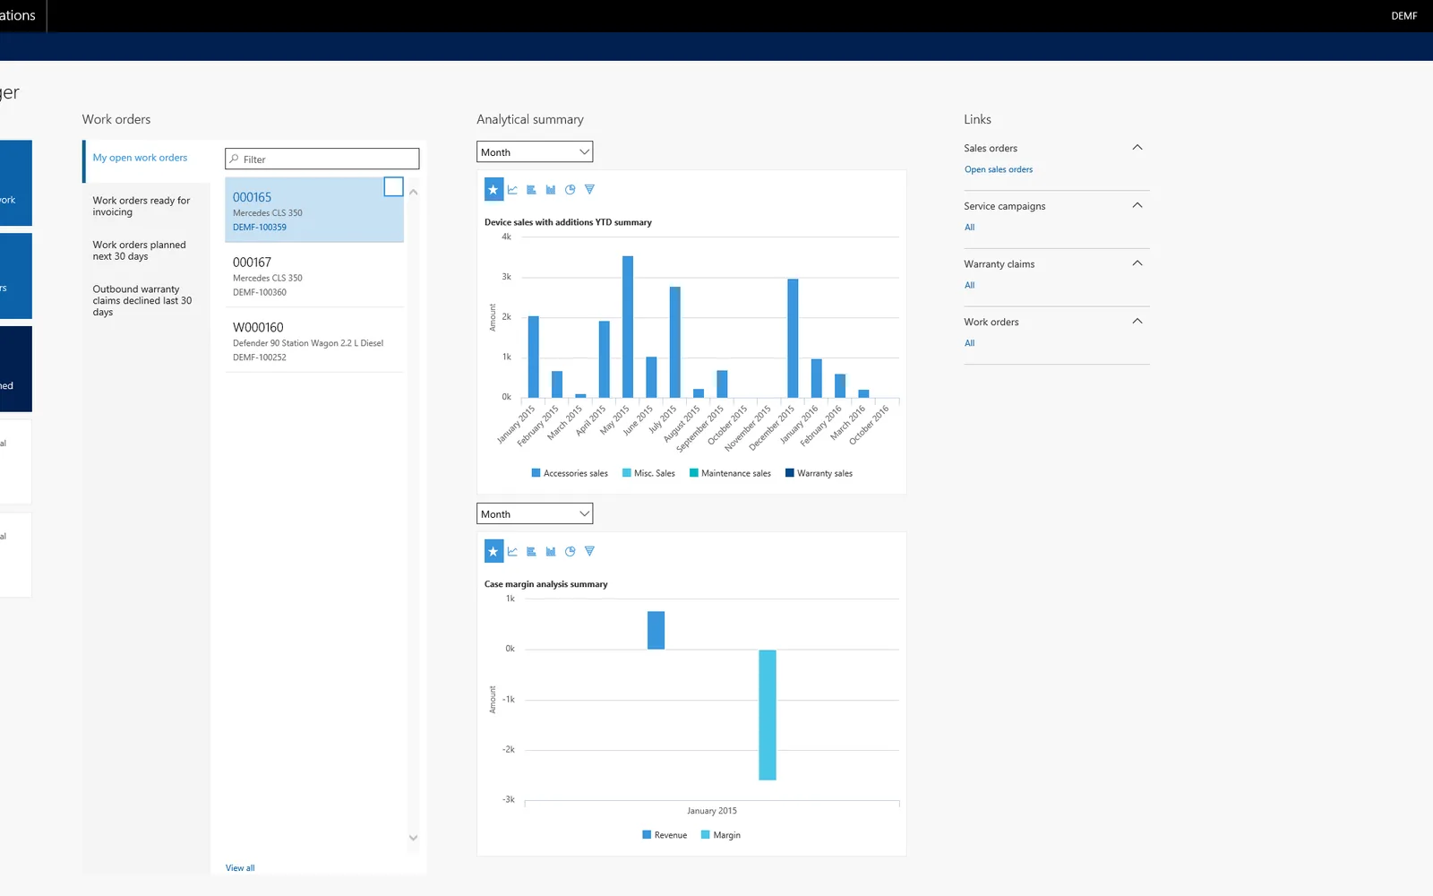This screenshot has width=1433, height=896.
Task: Toggle Margin legend swatch in Case margin chart
Action: [706, 834]
